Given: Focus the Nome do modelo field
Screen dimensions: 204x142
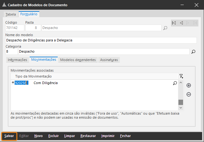Looking at the screenshot, I should click(101, 40).
